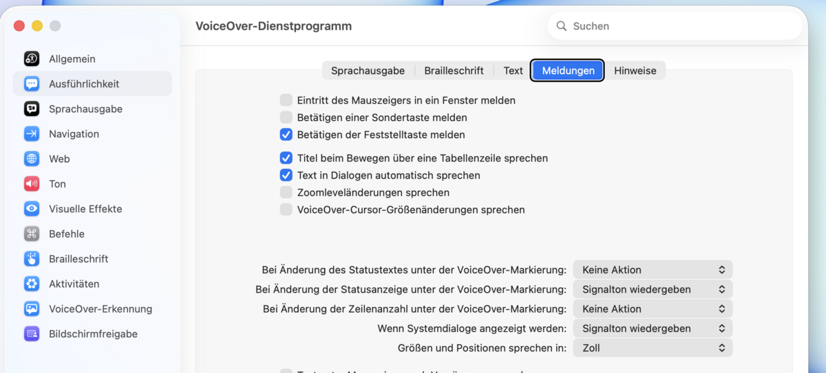Viewport: 826px width, 373px height.
Task: Open the Systemdialoge angezeigt dropdown
Action: (653, 328)
